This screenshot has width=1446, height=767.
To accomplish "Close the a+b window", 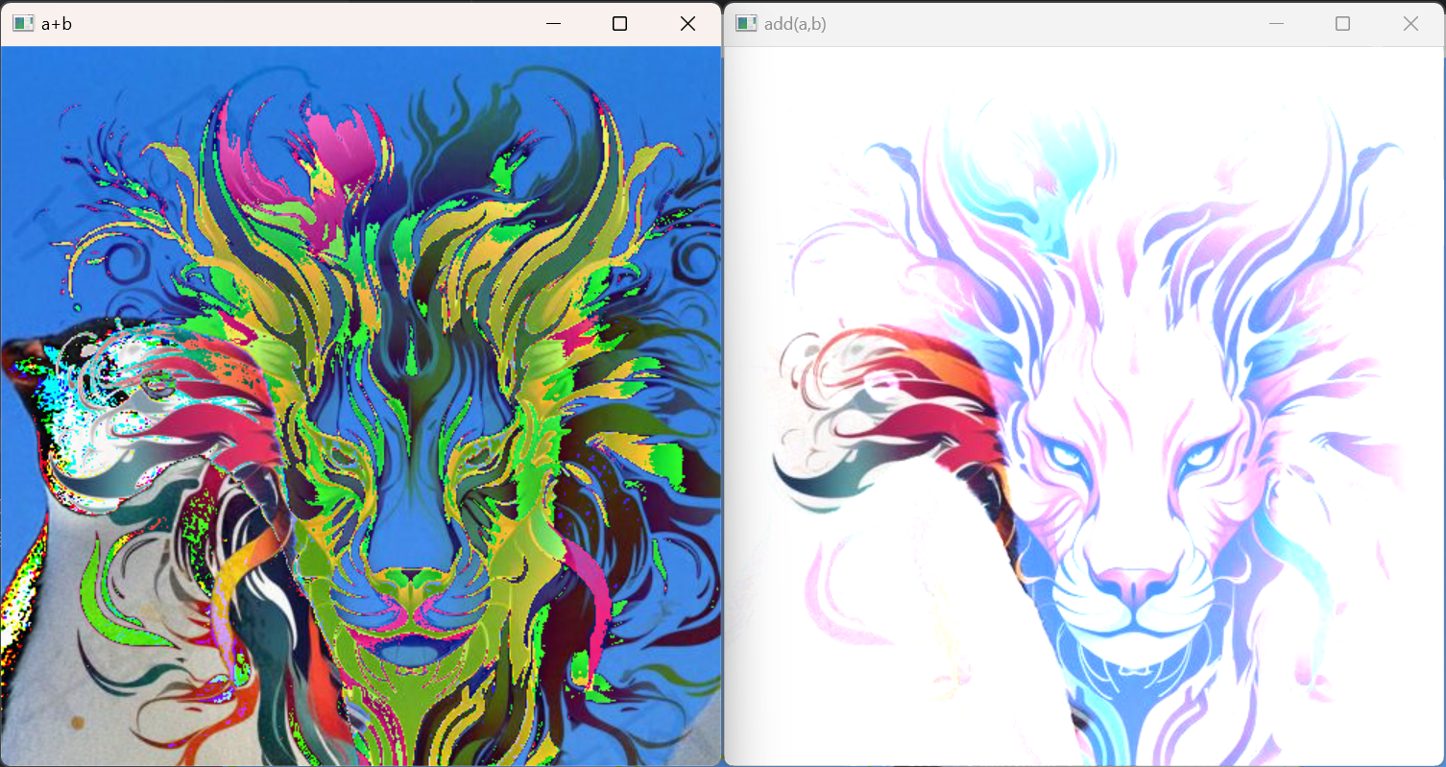I will [687, 23].
